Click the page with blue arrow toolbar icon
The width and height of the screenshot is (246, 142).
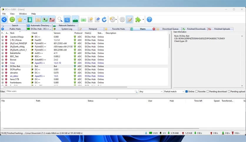(x=98, y=20)
